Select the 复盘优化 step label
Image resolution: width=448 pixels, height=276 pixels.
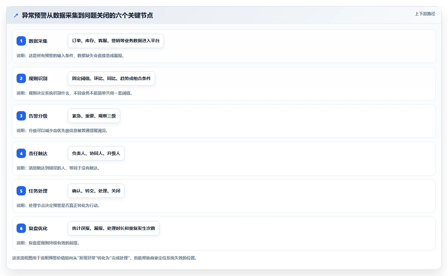point(38,228)
